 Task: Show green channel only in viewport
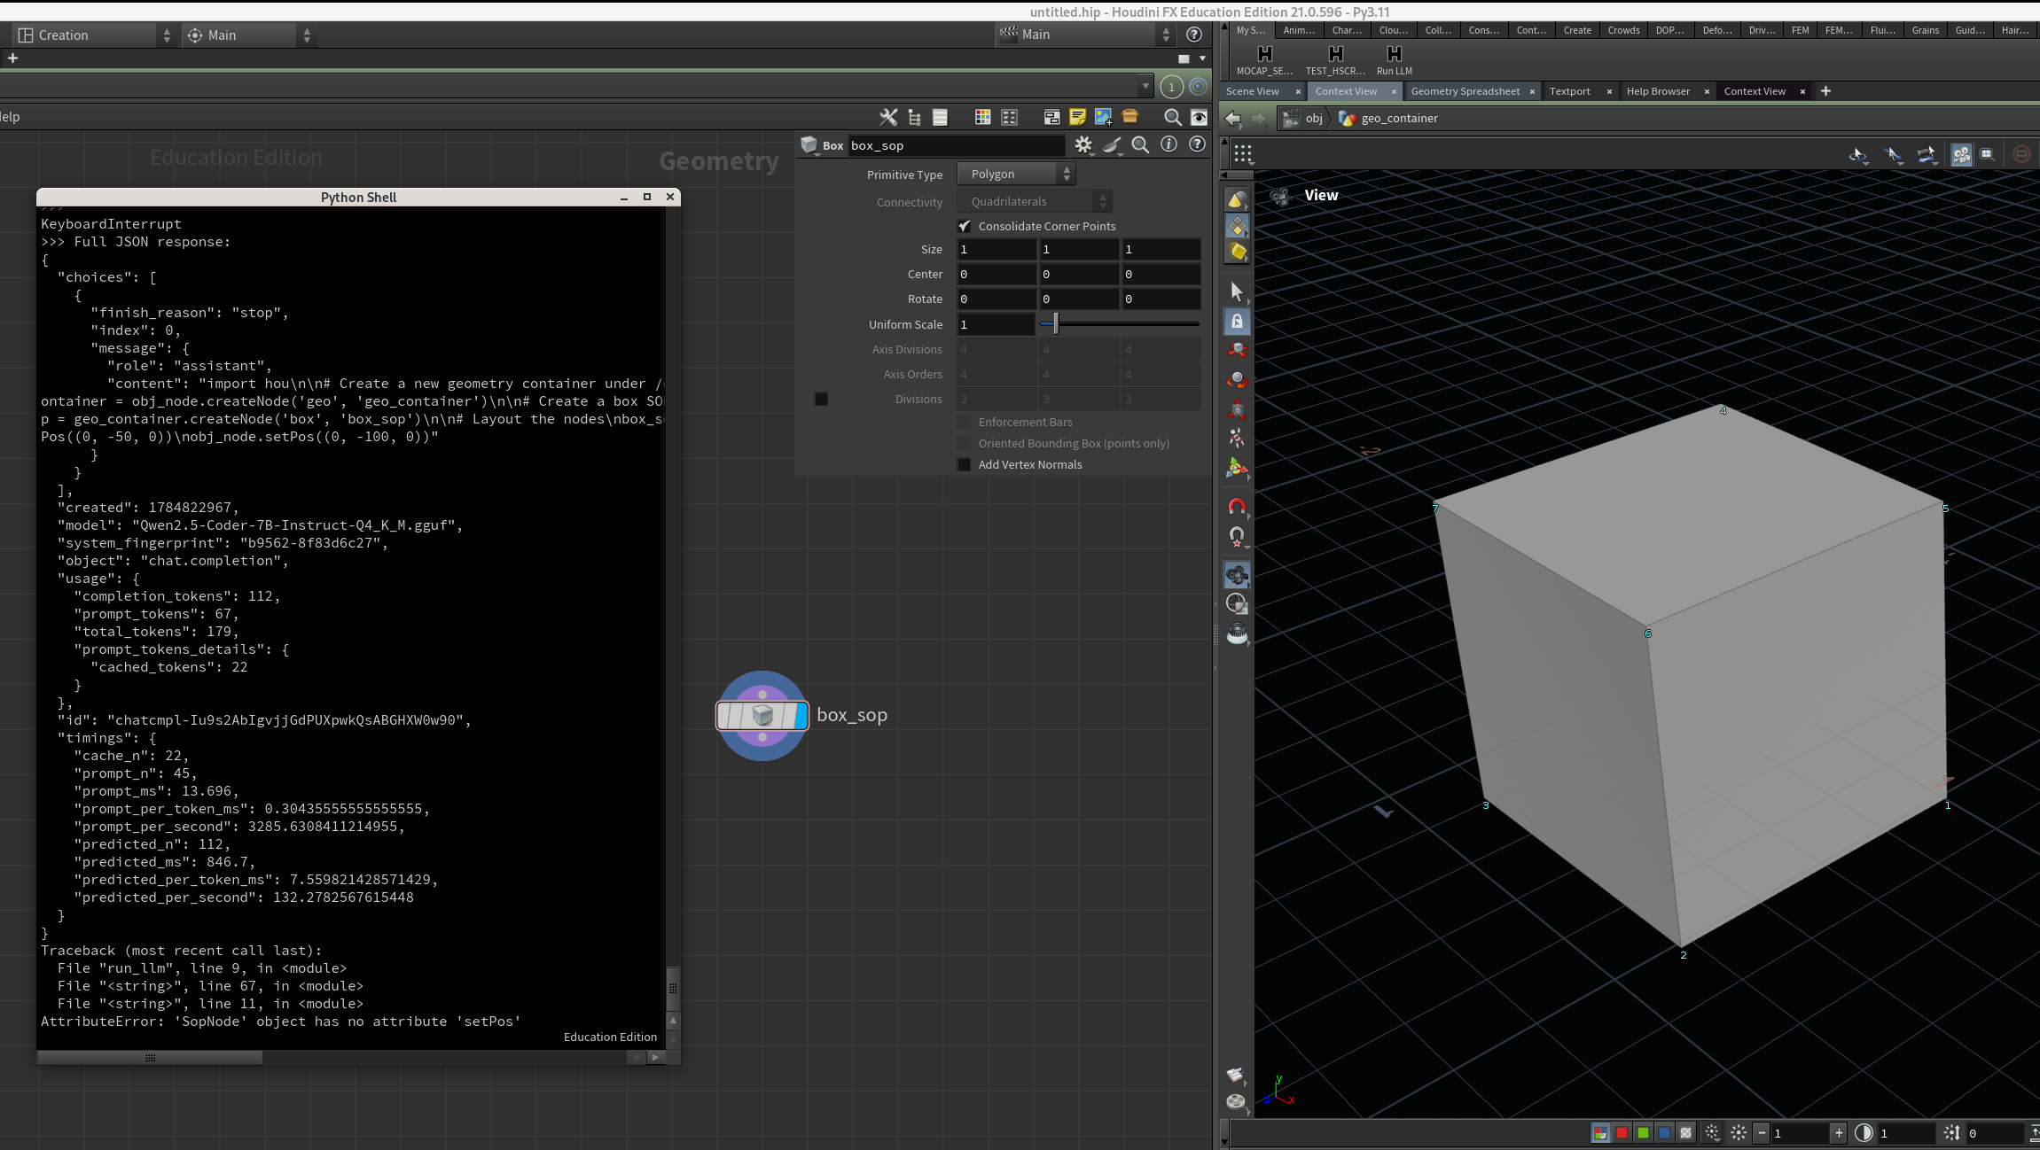coord(1643,1132)
